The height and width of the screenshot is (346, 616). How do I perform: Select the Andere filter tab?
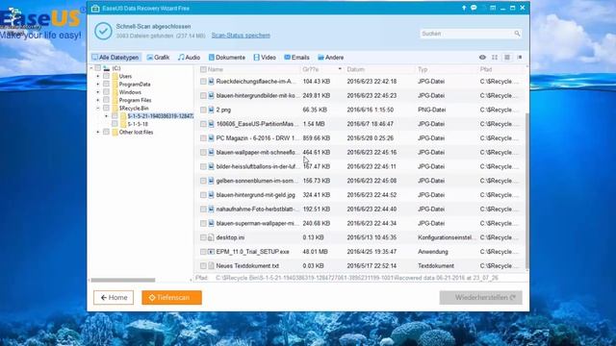[x=330, y=58]
